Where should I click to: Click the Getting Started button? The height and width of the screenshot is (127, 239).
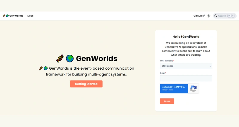point(86,84)
